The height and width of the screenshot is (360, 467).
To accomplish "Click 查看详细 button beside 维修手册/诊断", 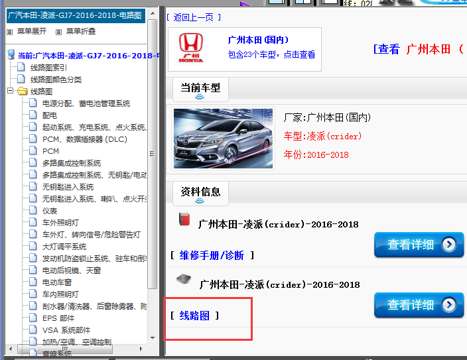I will (x=419, y=245).
